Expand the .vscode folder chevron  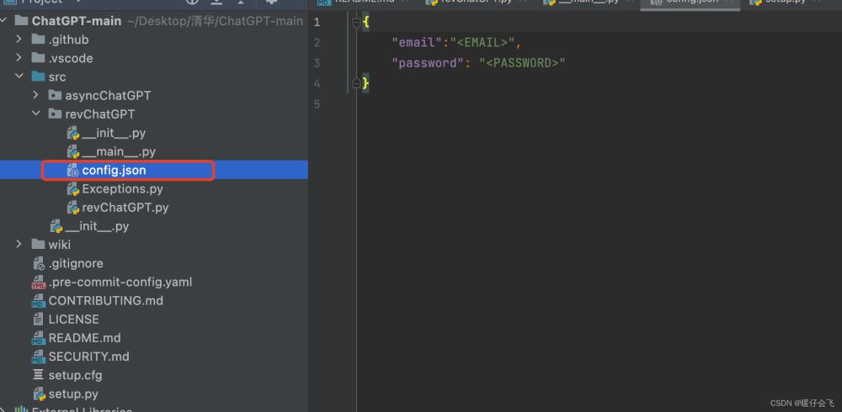coord(19,57)
